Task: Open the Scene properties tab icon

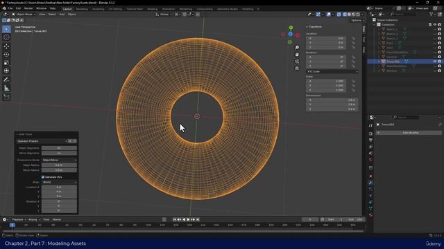Action: (370, 153)
